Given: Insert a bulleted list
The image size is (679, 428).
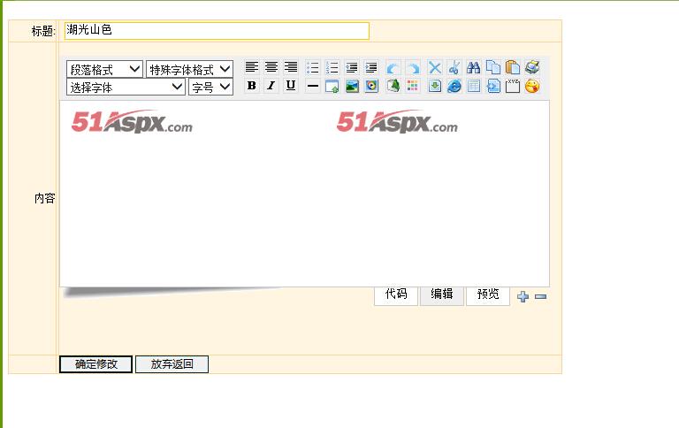Looking at the screenshot, I should coord(312,67).
